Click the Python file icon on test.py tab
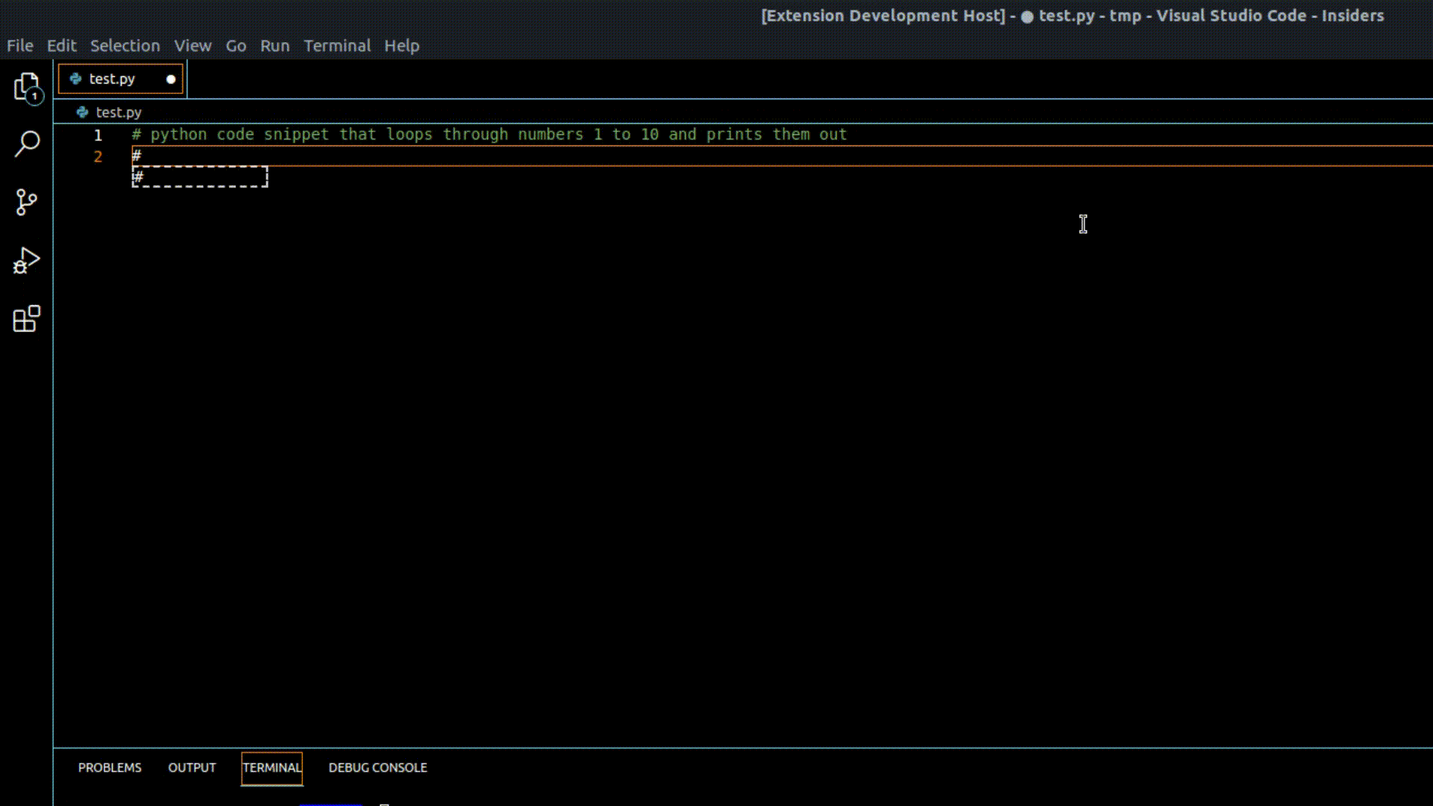 [x=75, y=78]
